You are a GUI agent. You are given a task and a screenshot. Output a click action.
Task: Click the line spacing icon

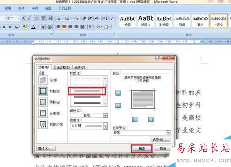[x=89, y=27]
